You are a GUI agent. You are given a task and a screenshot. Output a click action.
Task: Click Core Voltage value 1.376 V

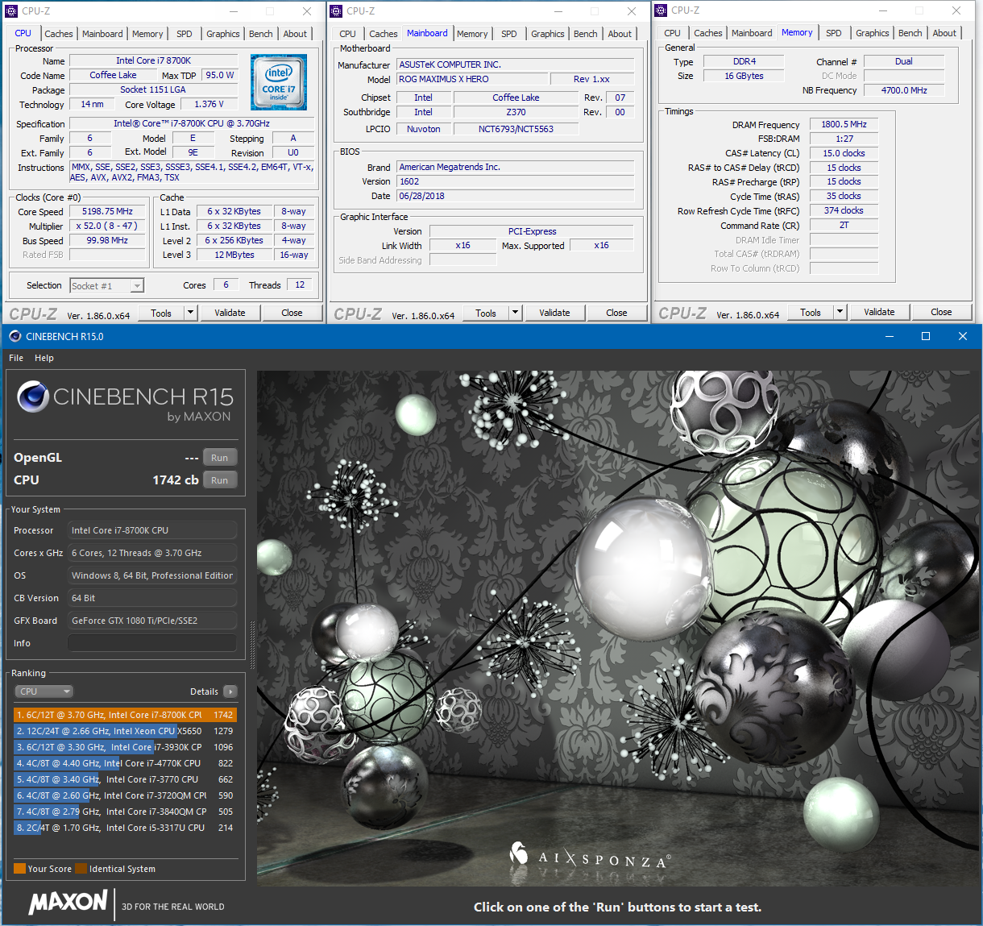pos(209,104)
